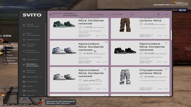Click the Избранное heart icon in sidebar
Viewport: 191px width, 107px height.
24,40
